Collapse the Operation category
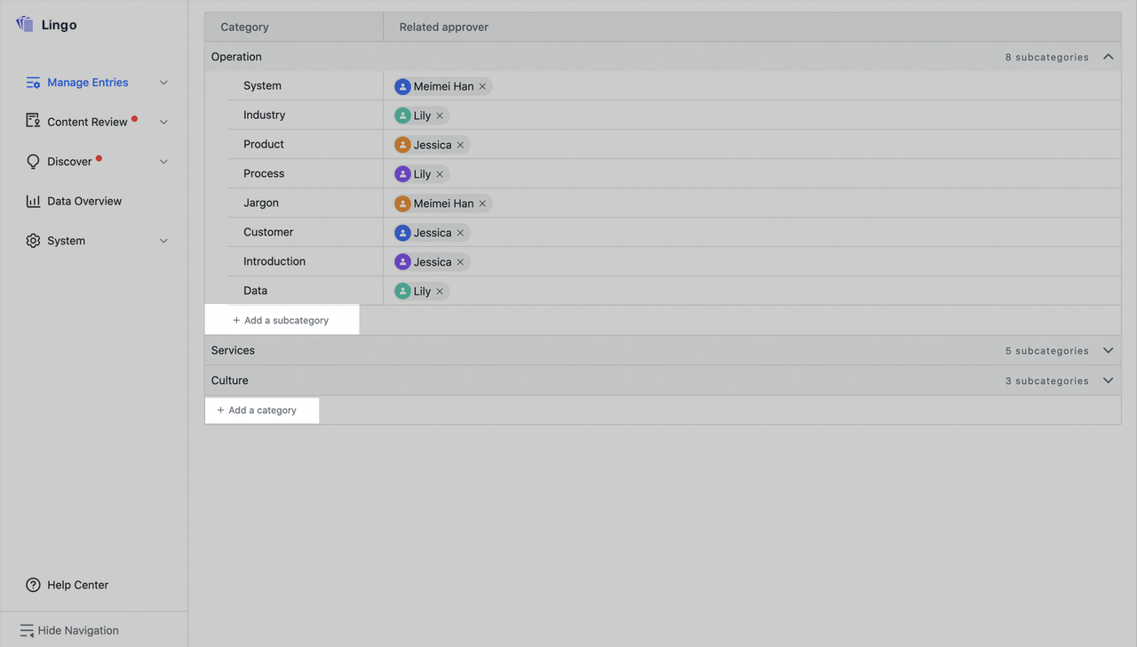The image size is (1137, 647). click(x=1108, y=55)
